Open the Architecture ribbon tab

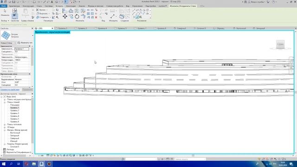coord(14,6)
